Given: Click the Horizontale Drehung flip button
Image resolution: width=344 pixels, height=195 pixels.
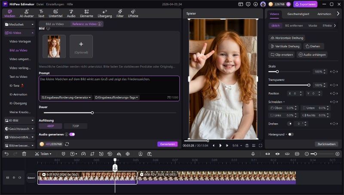Looking at the screenshot, I should (287, 38).
